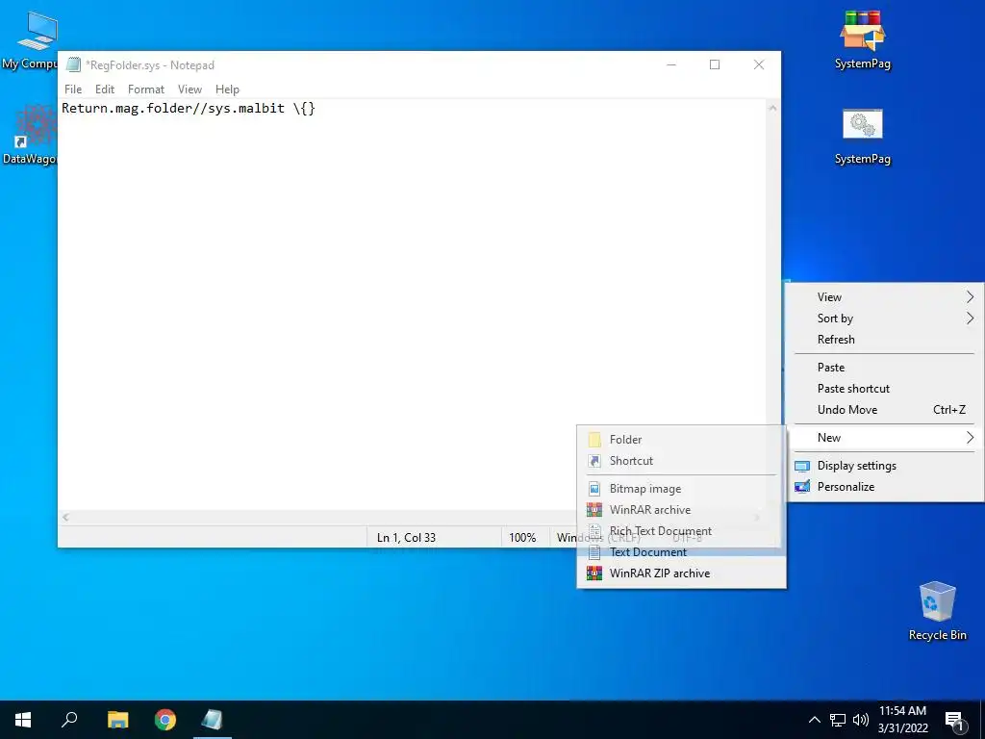Open Display settings from the context menu

(x=885, y=466)
